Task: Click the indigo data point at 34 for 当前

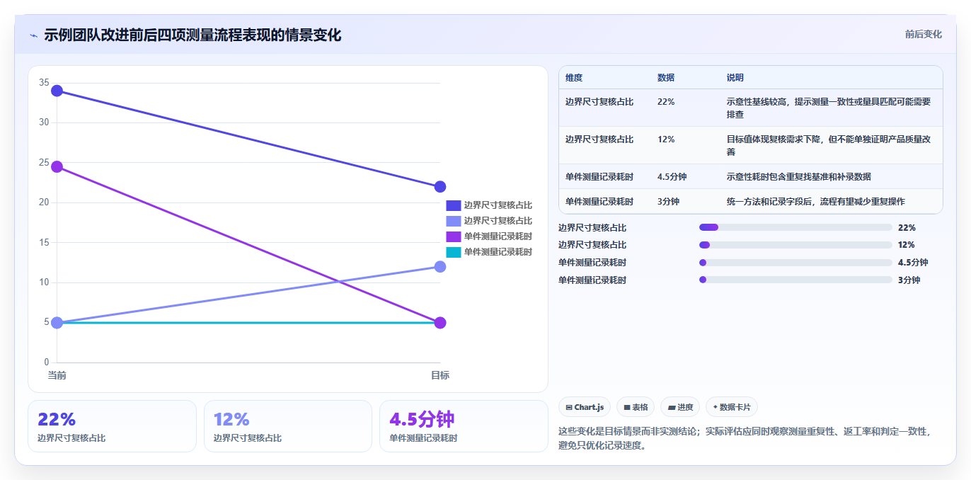Action: point(57,91)
